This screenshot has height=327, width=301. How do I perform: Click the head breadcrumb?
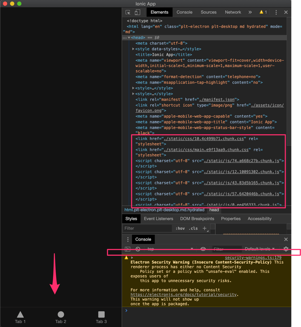214,210
